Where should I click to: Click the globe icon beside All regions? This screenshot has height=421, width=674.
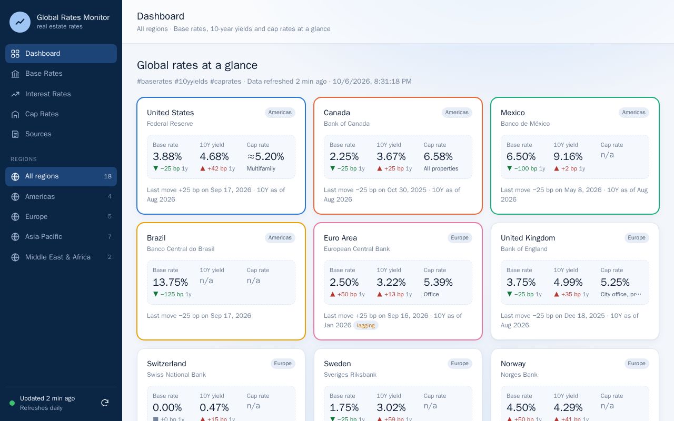coord(15,176)
